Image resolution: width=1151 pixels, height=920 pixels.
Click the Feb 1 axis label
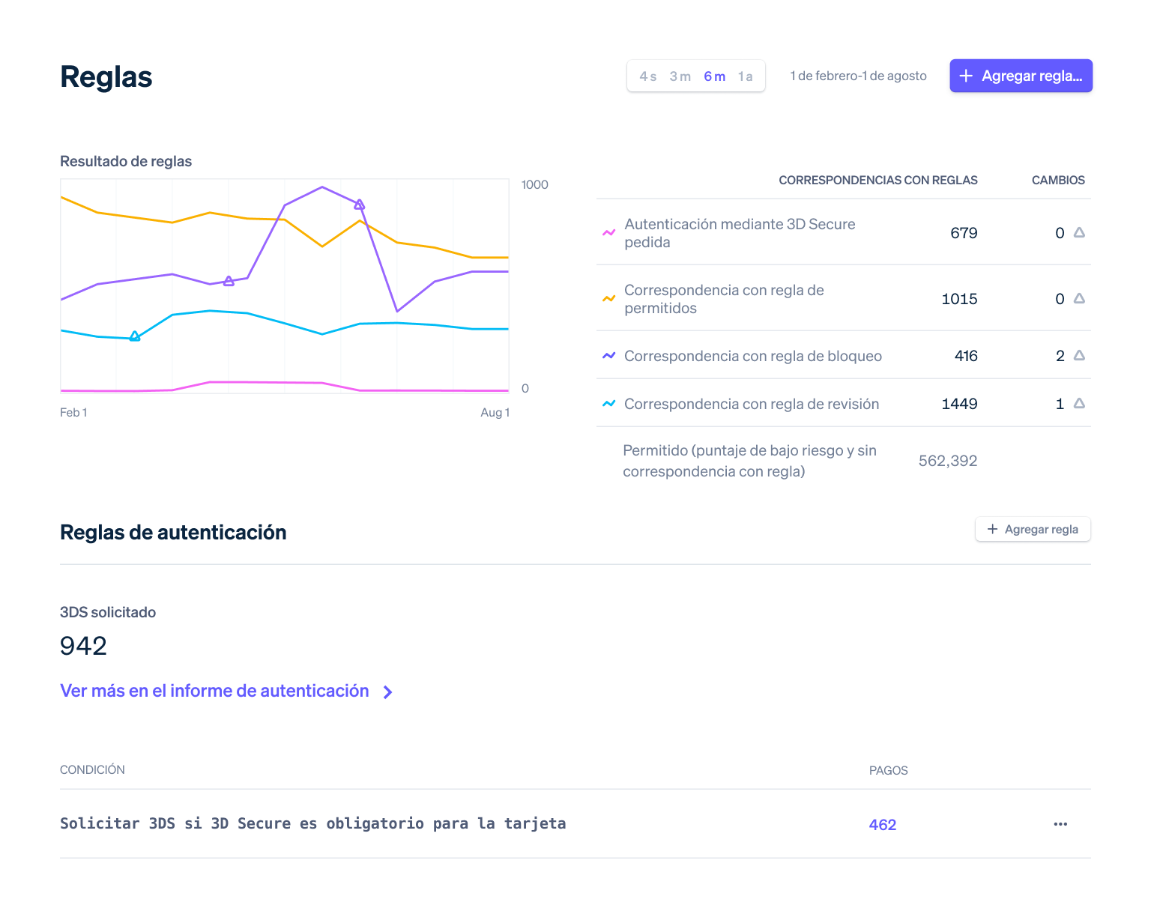(73, 413)
